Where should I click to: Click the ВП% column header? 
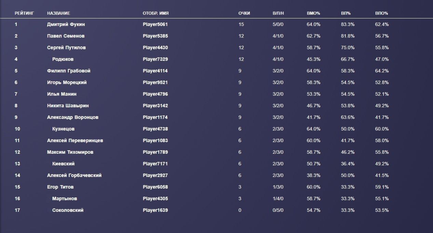[x=346, y=13]
